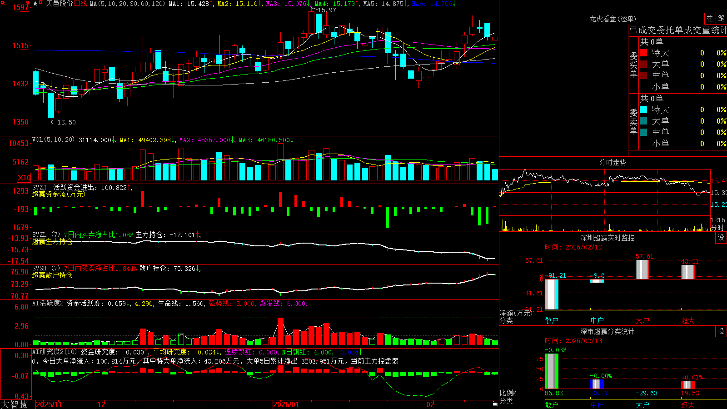Click the 超大 43.21 bar in 实时监控
The width and height of the screenshot is (727, 409).
pos(688,272)
